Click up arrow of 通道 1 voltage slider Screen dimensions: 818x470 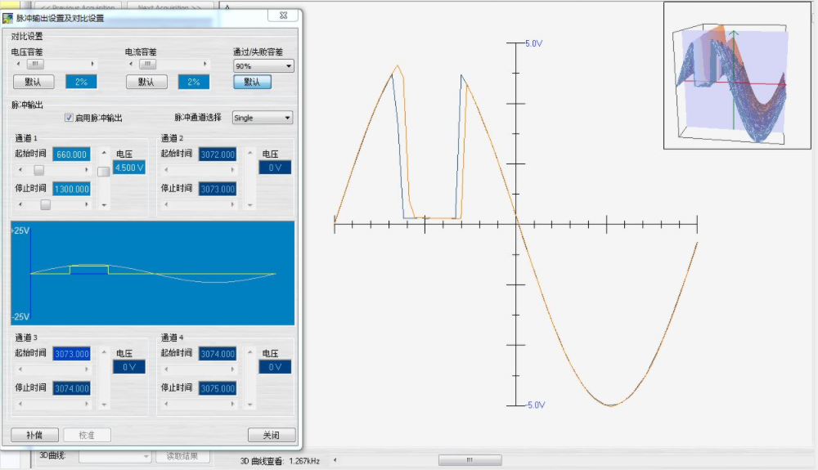click(x=104, y=153)
